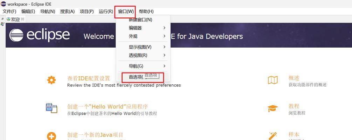352x140 pixels.
Task: Click the 'workspace - Eclipse IDE' title text
Action: 29,4
